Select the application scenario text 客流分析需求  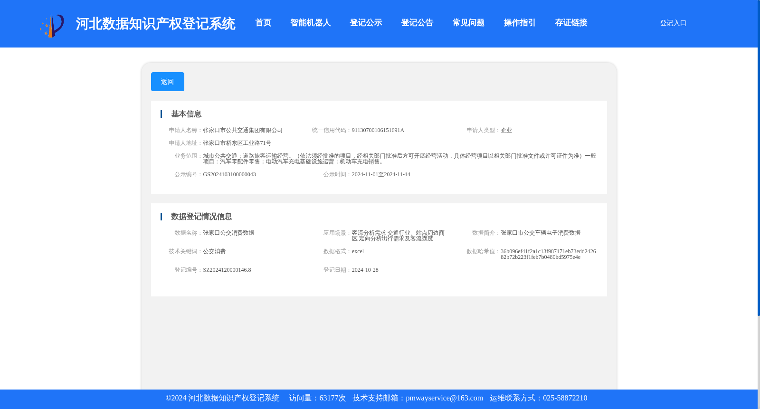[x=369, y=233]
